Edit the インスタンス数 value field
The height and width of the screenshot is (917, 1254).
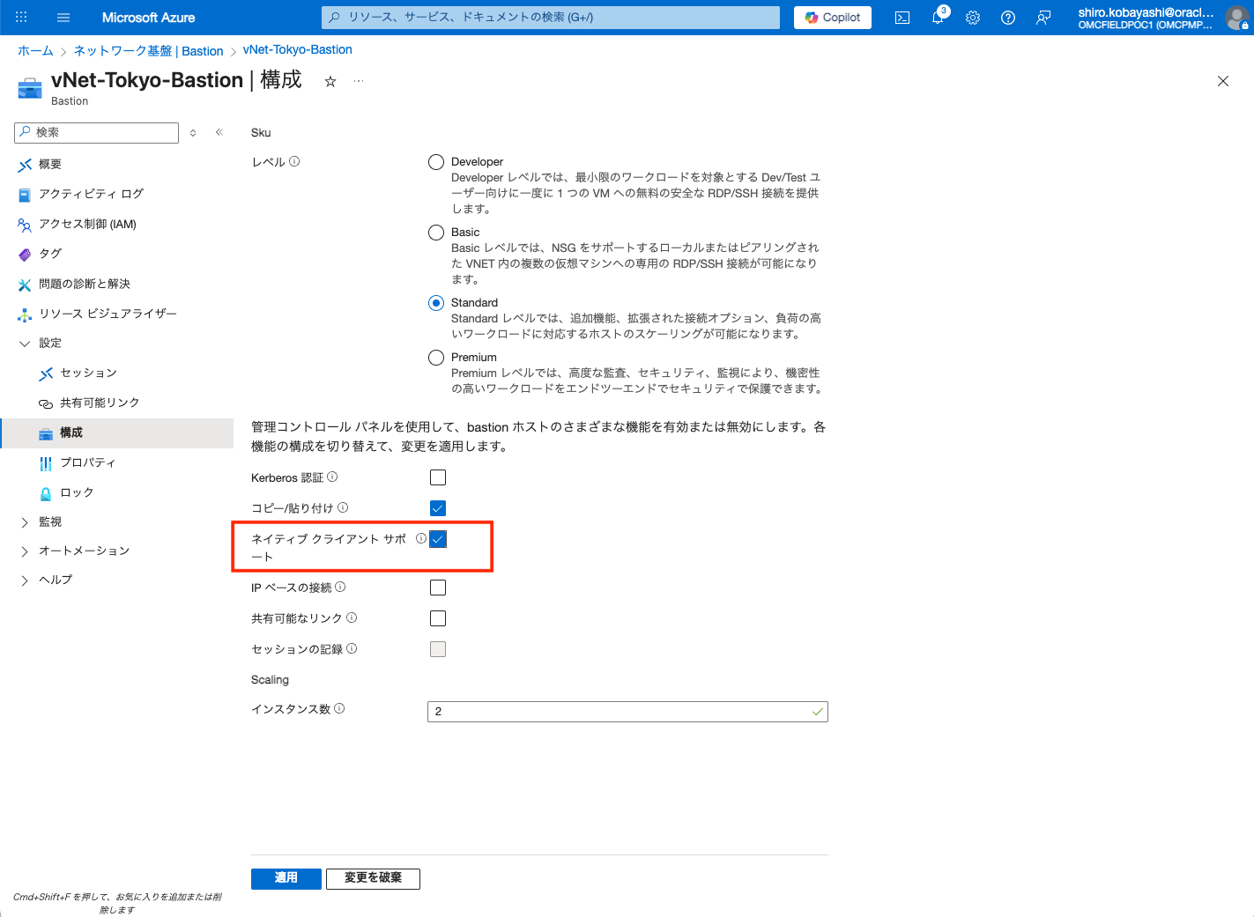[x=627, y=711]
